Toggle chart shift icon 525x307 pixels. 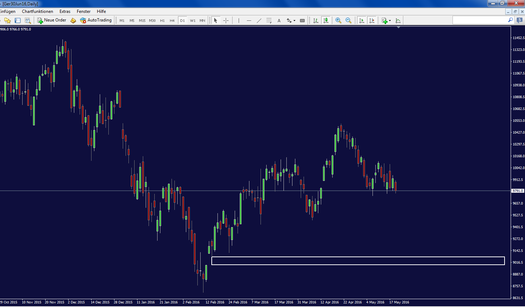pos(372,20)
